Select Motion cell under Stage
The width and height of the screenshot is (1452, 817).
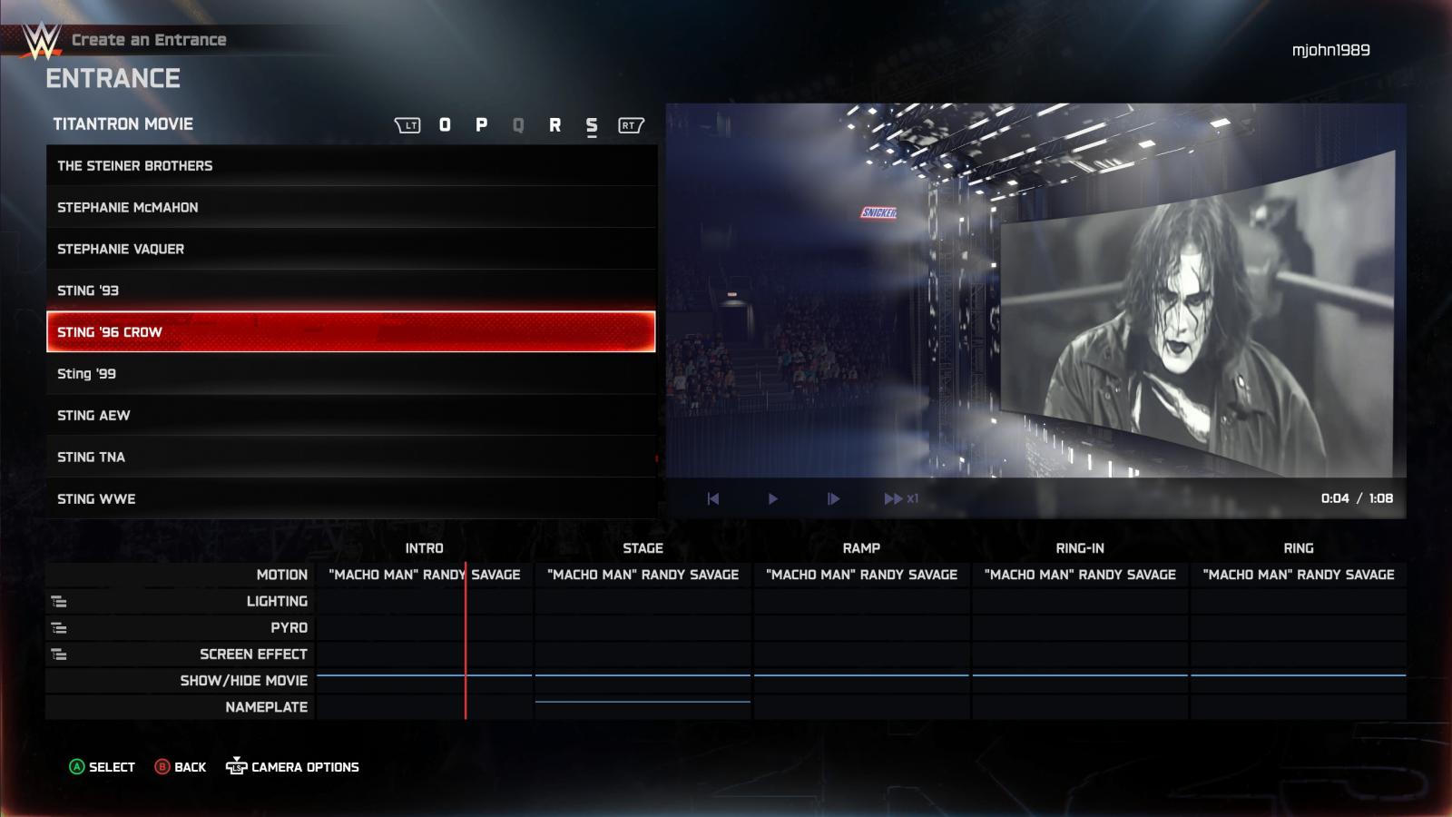pos(643,575)
